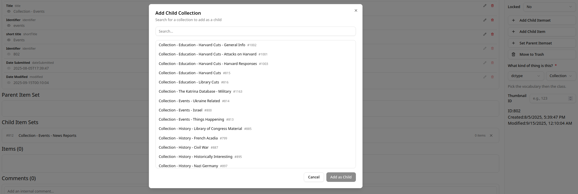Select Collection - History - French Acadia
The image size is (578, 194).
255,138
